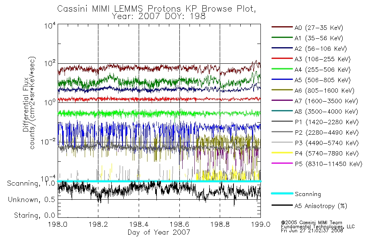Image resolution: width=383 pixels, height=242 pixels.
Task: Click the x-axis tick label 198.8
Action: click(220, 224)
